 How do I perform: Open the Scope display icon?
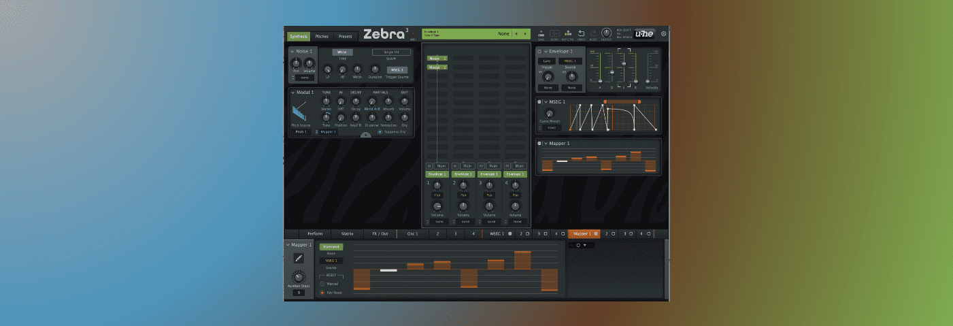(x=554, y=33)
